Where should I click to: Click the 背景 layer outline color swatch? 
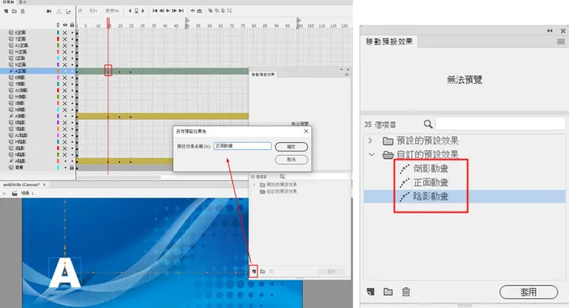pyautogui.click(x=58, y=167)
